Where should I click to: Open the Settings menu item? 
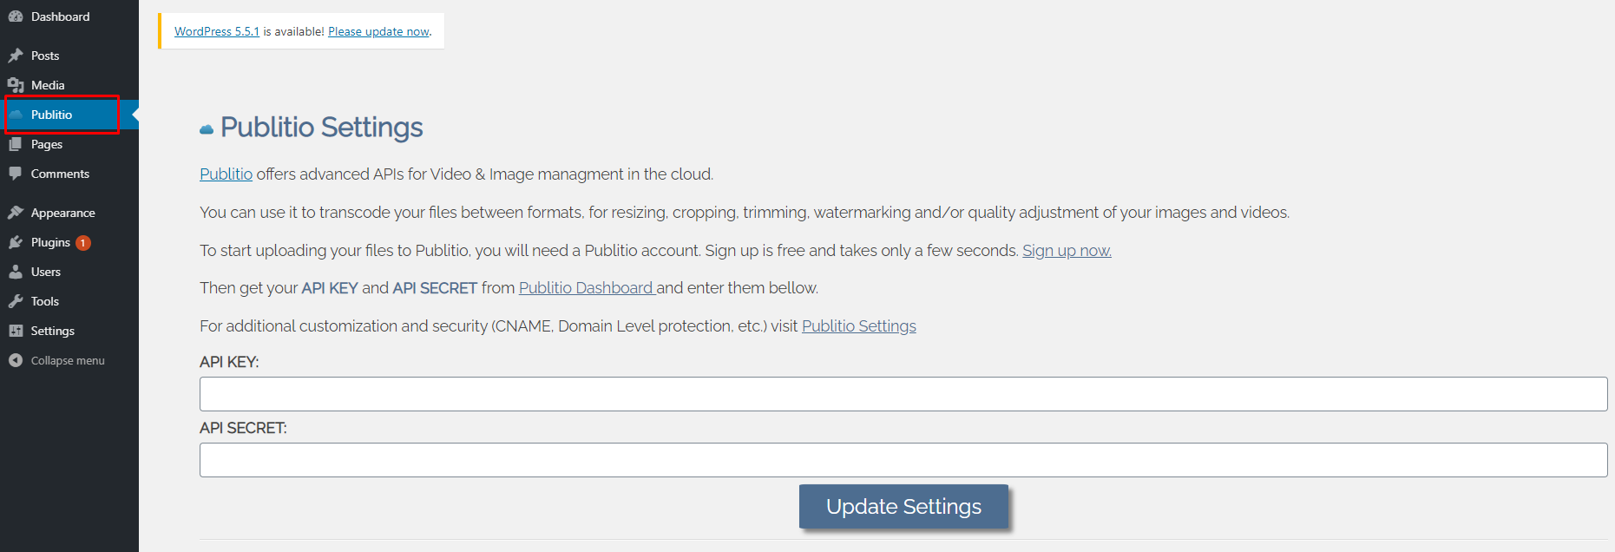[x=69, y=331]
